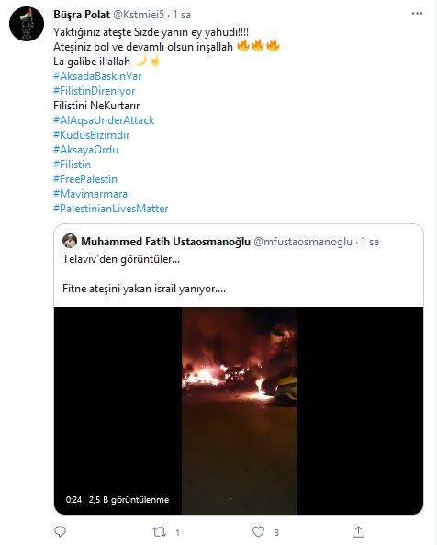437x545 pixels.
Task: Like the tweet with heart icon
Action: point(258,532)
